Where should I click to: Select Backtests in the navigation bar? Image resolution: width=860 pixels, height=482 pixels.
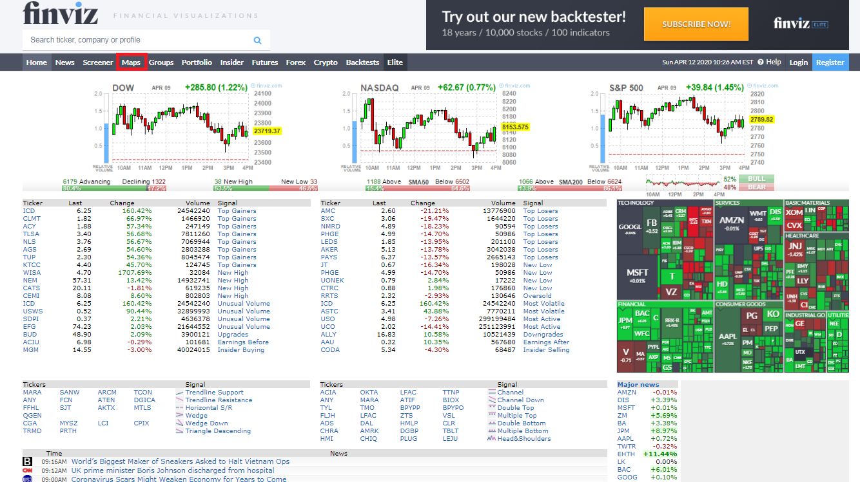point(362,62)
